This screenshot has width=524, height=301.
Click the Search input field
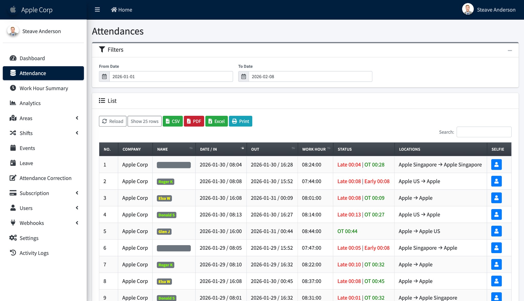[484, 132]
